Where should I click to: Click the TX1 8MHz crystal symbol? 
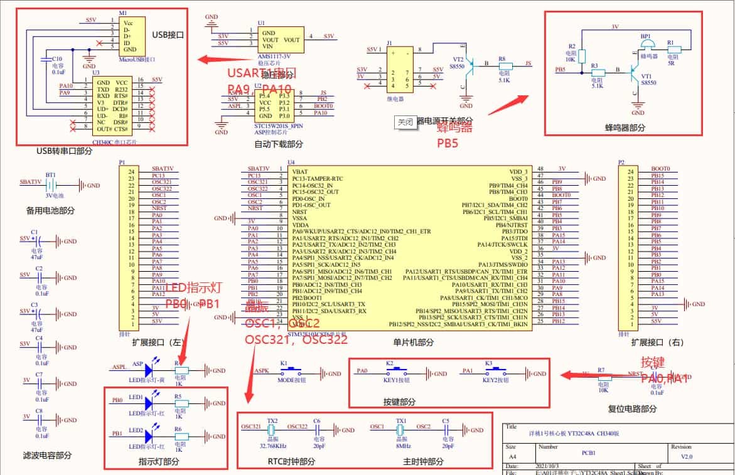tap(400, 430)
